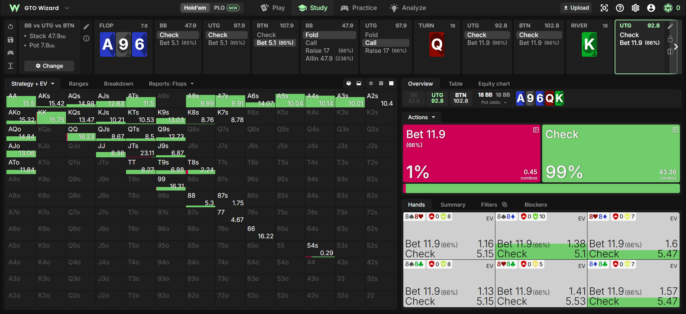This screenshot has width=686, height=314.
Task: Select the red Q turn card
Action: pos(437,45)
